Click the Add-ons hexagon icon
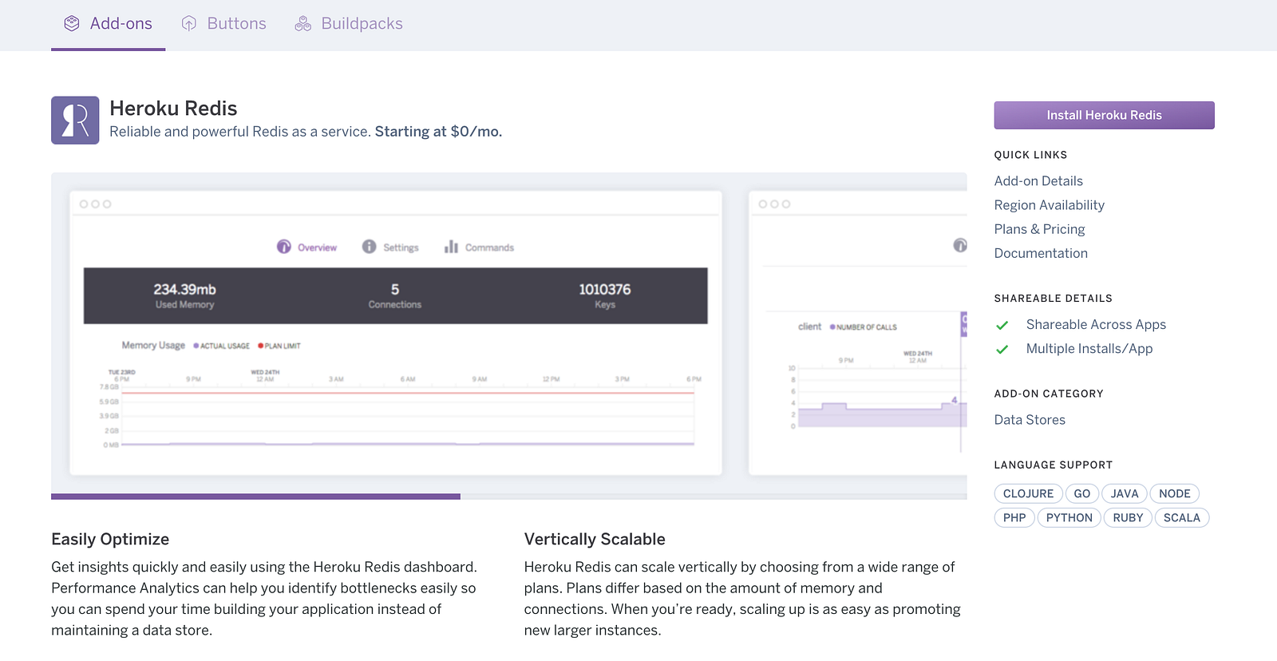1277x661 pixels. pos(72,24)
